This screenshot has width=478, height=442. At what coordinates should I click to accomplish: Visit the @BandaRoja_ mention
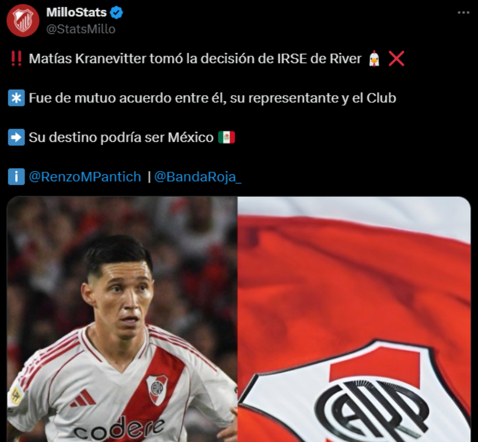(197, 177)
